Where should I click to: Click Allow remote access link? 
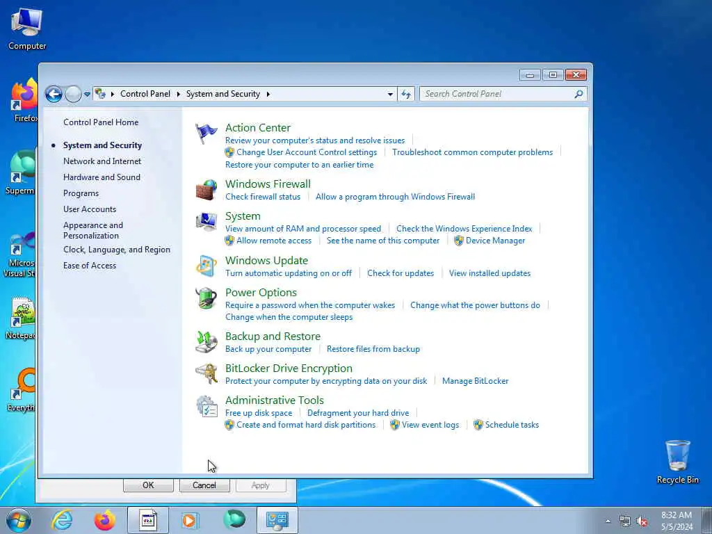(274, 241)
